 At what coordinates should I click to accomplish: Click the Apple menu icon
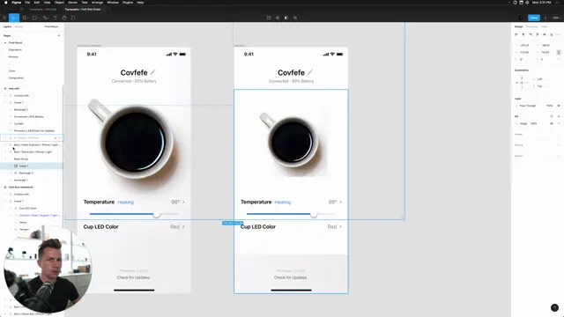6,3
